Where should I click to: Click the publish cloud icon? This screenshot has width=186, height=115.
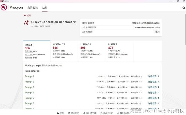pos(58,113)
